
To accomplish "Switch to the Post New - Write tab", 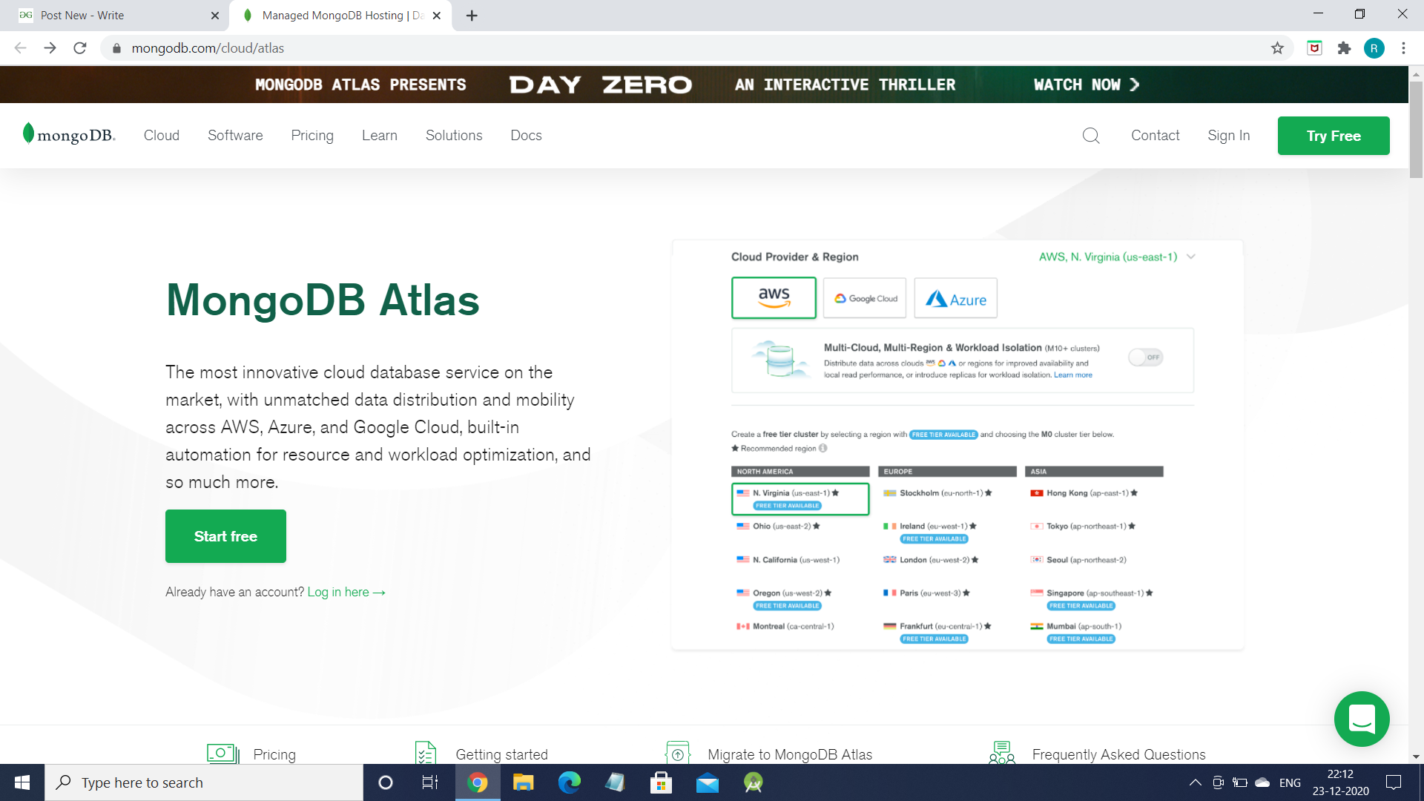I will [x=115, y=16].
